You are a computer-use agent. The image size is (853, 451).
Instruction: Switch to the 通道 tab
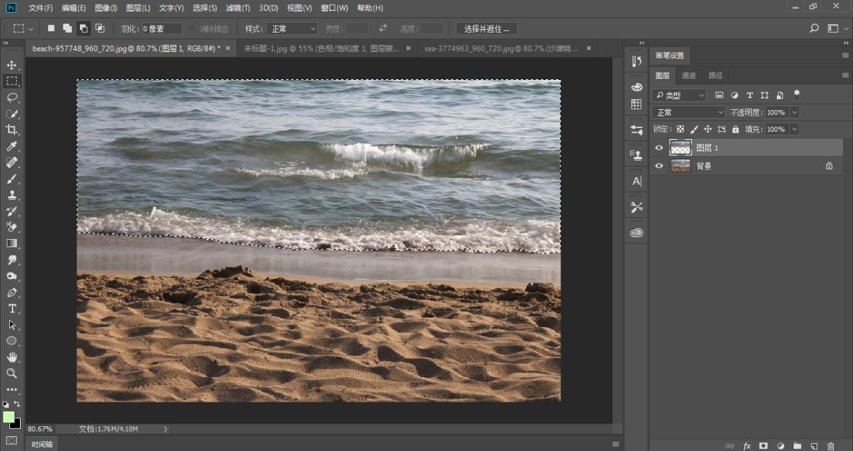coord(689,75)
